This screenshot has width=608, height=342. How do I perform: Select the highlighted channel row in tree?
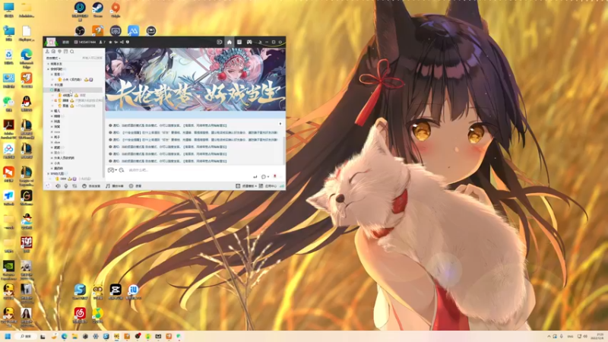click(x=74, y=90)
